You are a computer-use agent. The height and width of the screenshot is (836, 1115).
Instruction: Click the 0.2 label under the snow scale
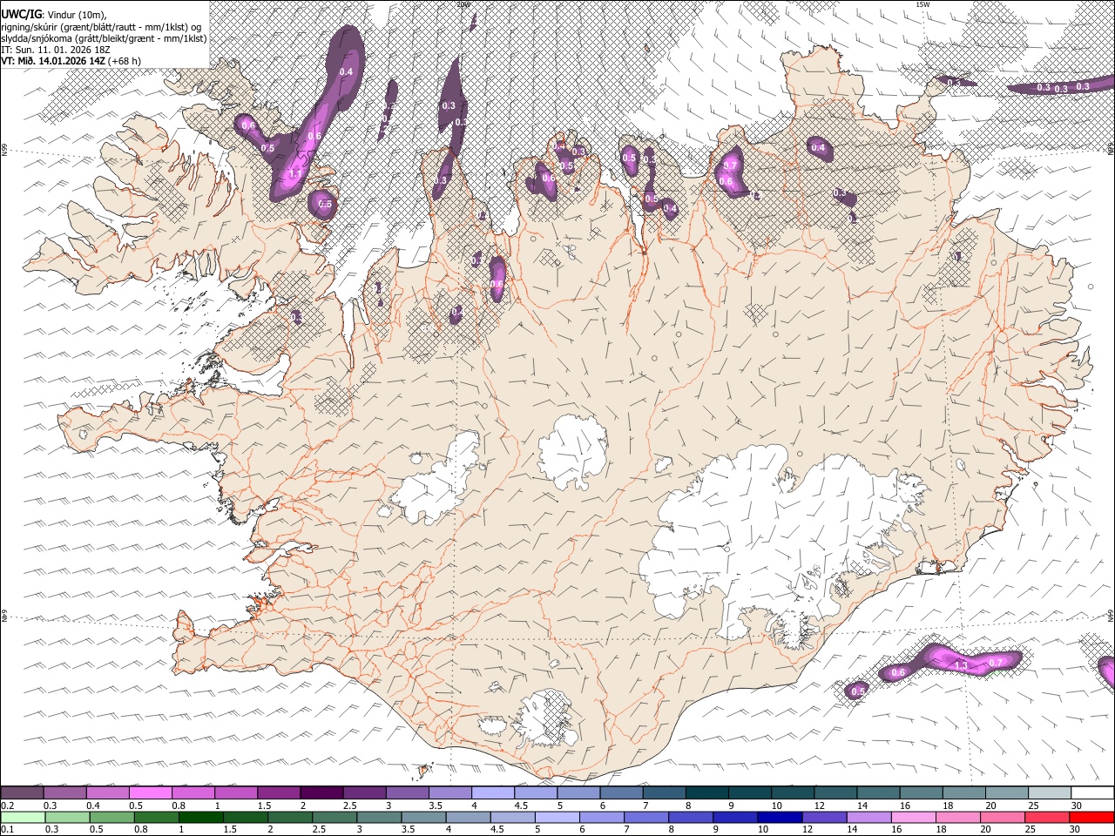tap(7, 806)
